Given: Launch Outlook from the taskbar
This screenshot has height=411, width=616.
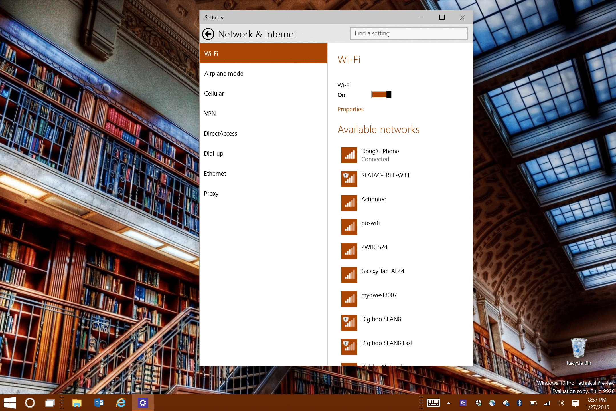Looking at the screenshot, I should [x=99, y=403].
